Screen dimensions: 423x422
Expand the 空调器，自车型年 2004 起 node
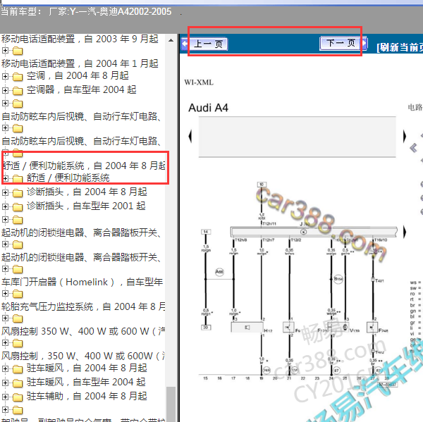5,90
